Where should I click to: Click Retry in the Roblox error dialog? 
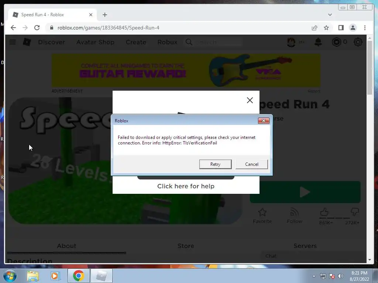(215, 164)
